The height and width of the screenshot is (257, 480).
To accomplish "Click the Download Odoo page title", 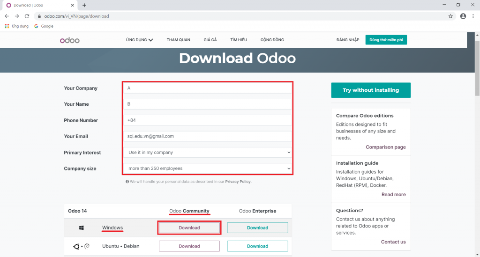I will pyautogui.click(x=237, y=58).
